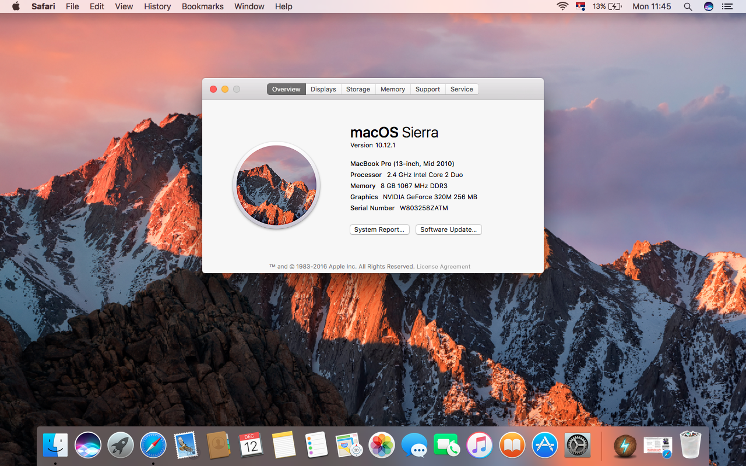Click the System Report... button
Image resolution: width=746 pixels, height=466 pixels.
[379, 230]
